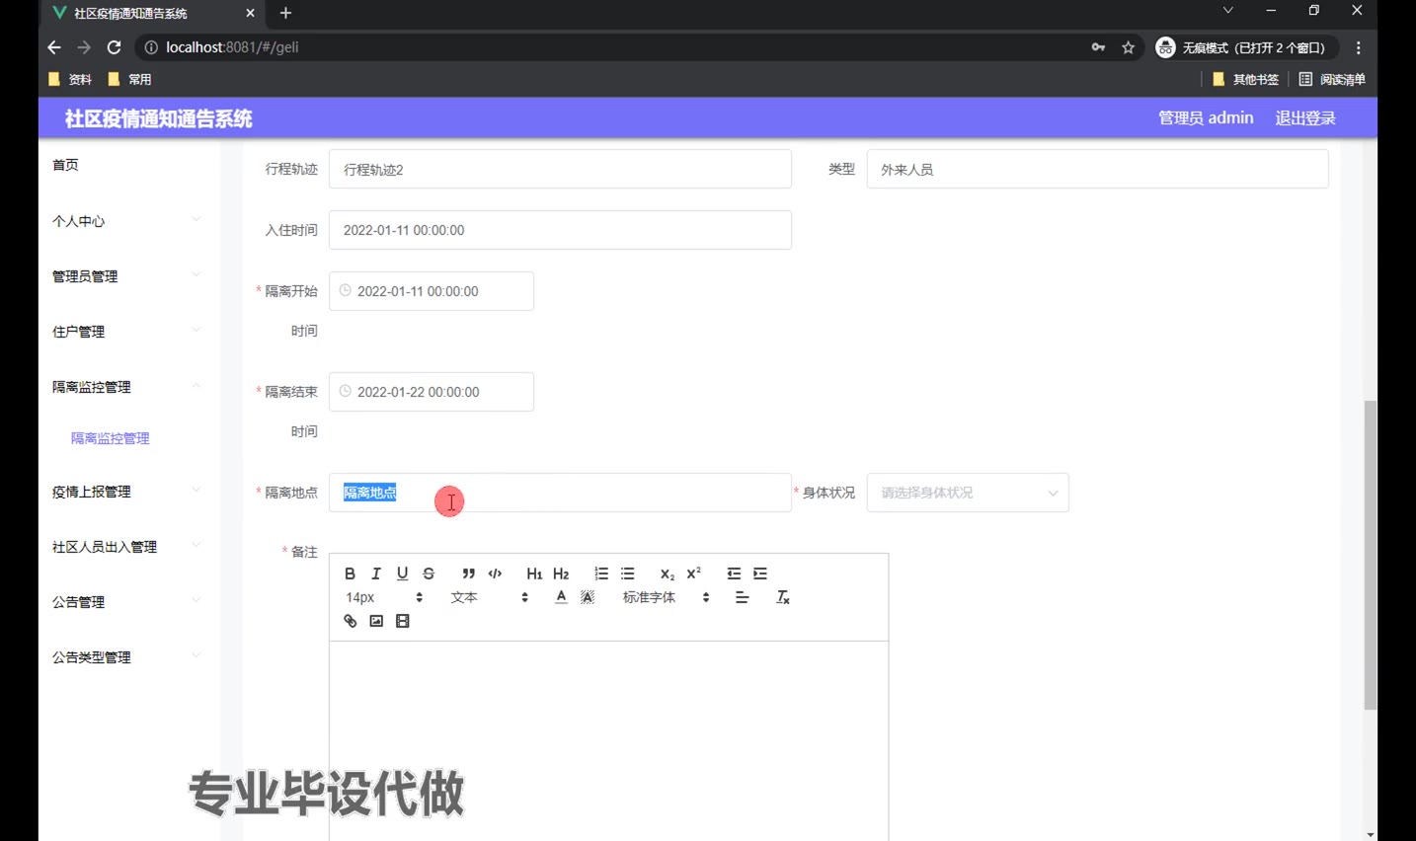1416x841 pixels.
Task: Toggle bold formatting in the editor
Action: click(x=350, y=573)
